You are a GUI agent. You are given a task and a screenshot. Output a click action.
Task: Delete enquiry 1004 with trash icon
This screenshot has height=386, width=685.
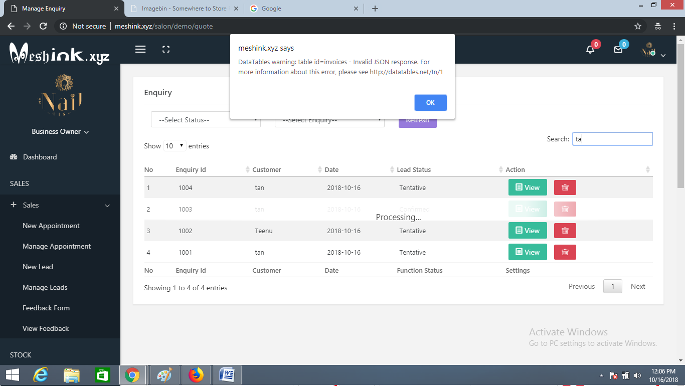pos(565,187)
